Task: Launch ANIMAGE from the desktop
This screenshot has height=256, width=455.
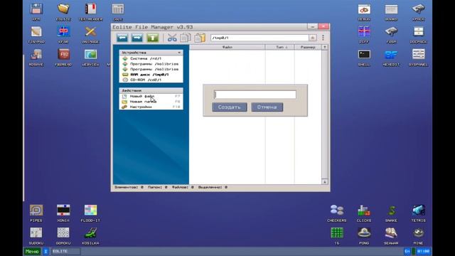Action: coord(90,35)
